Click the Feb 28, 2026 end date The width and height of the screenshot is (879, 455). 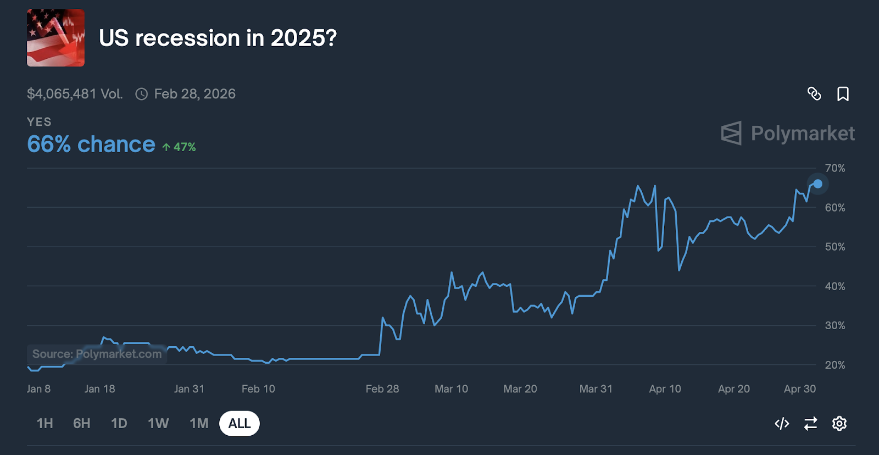click(194, 94)
